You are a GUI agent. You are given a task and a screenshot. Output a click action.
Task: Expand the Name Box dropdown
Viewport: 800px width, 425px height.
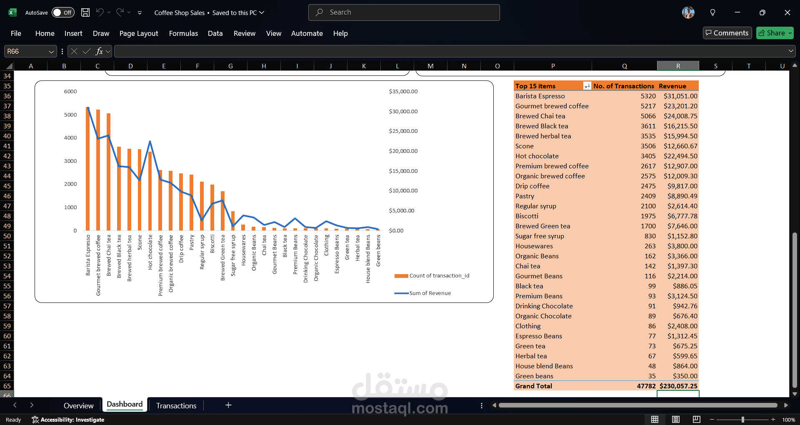[x=51, y=52]
